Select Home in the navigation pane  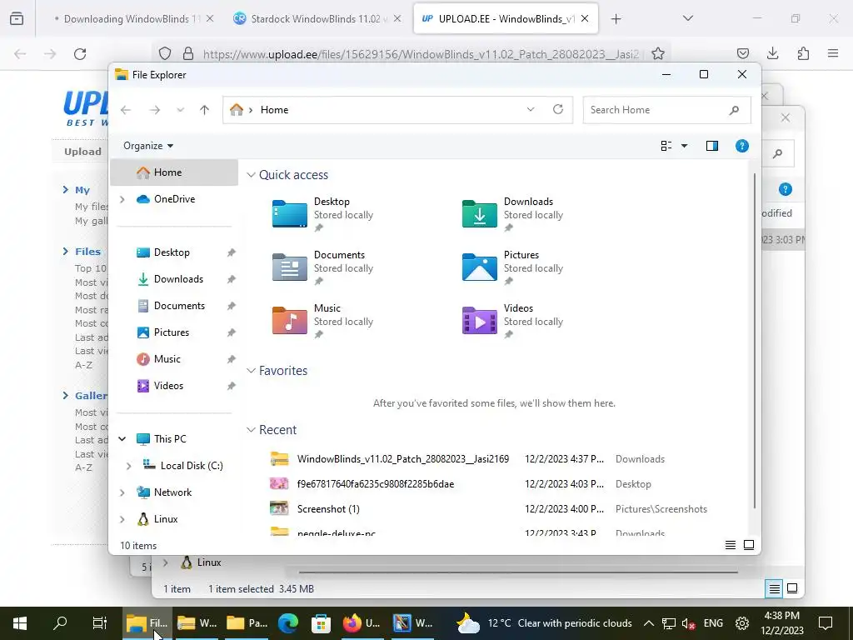click(x=174, y=172)
